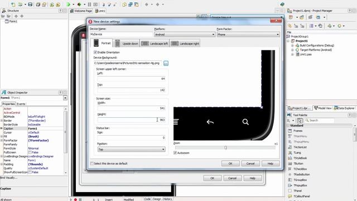
Task: Check Select this device as default
Action: tap(92, 164)
